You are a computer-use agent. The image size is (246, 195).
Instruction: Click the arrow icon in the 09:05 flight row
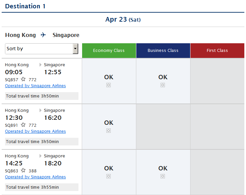tap(41, 65)
